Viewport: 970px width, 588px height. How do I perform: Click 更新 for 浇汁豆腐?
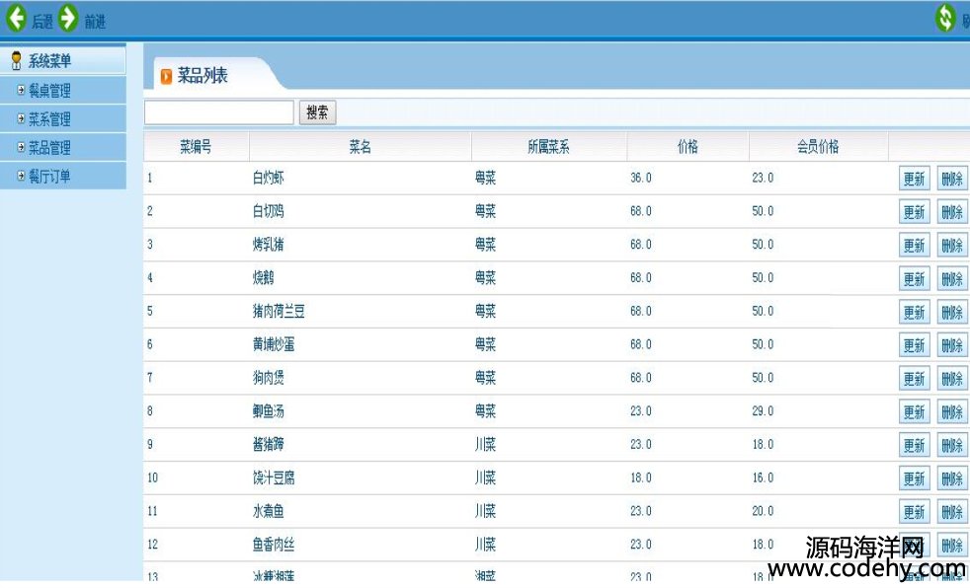pos(915,478)
